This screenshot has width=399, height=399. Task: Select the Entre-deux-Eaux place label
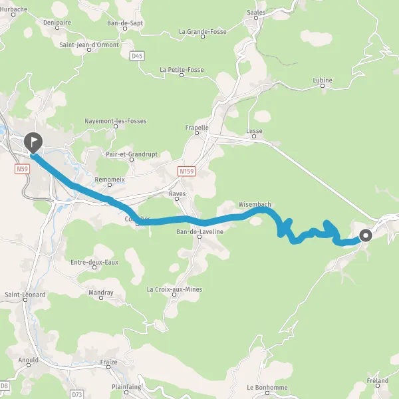pos(94,262)
